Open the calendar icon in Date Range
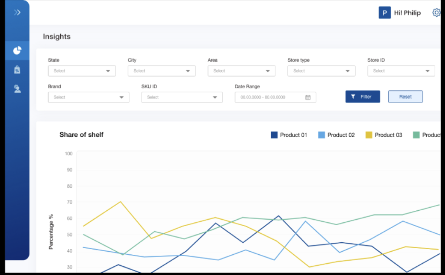This screenshot has height=275, width=445. [308, 97]
